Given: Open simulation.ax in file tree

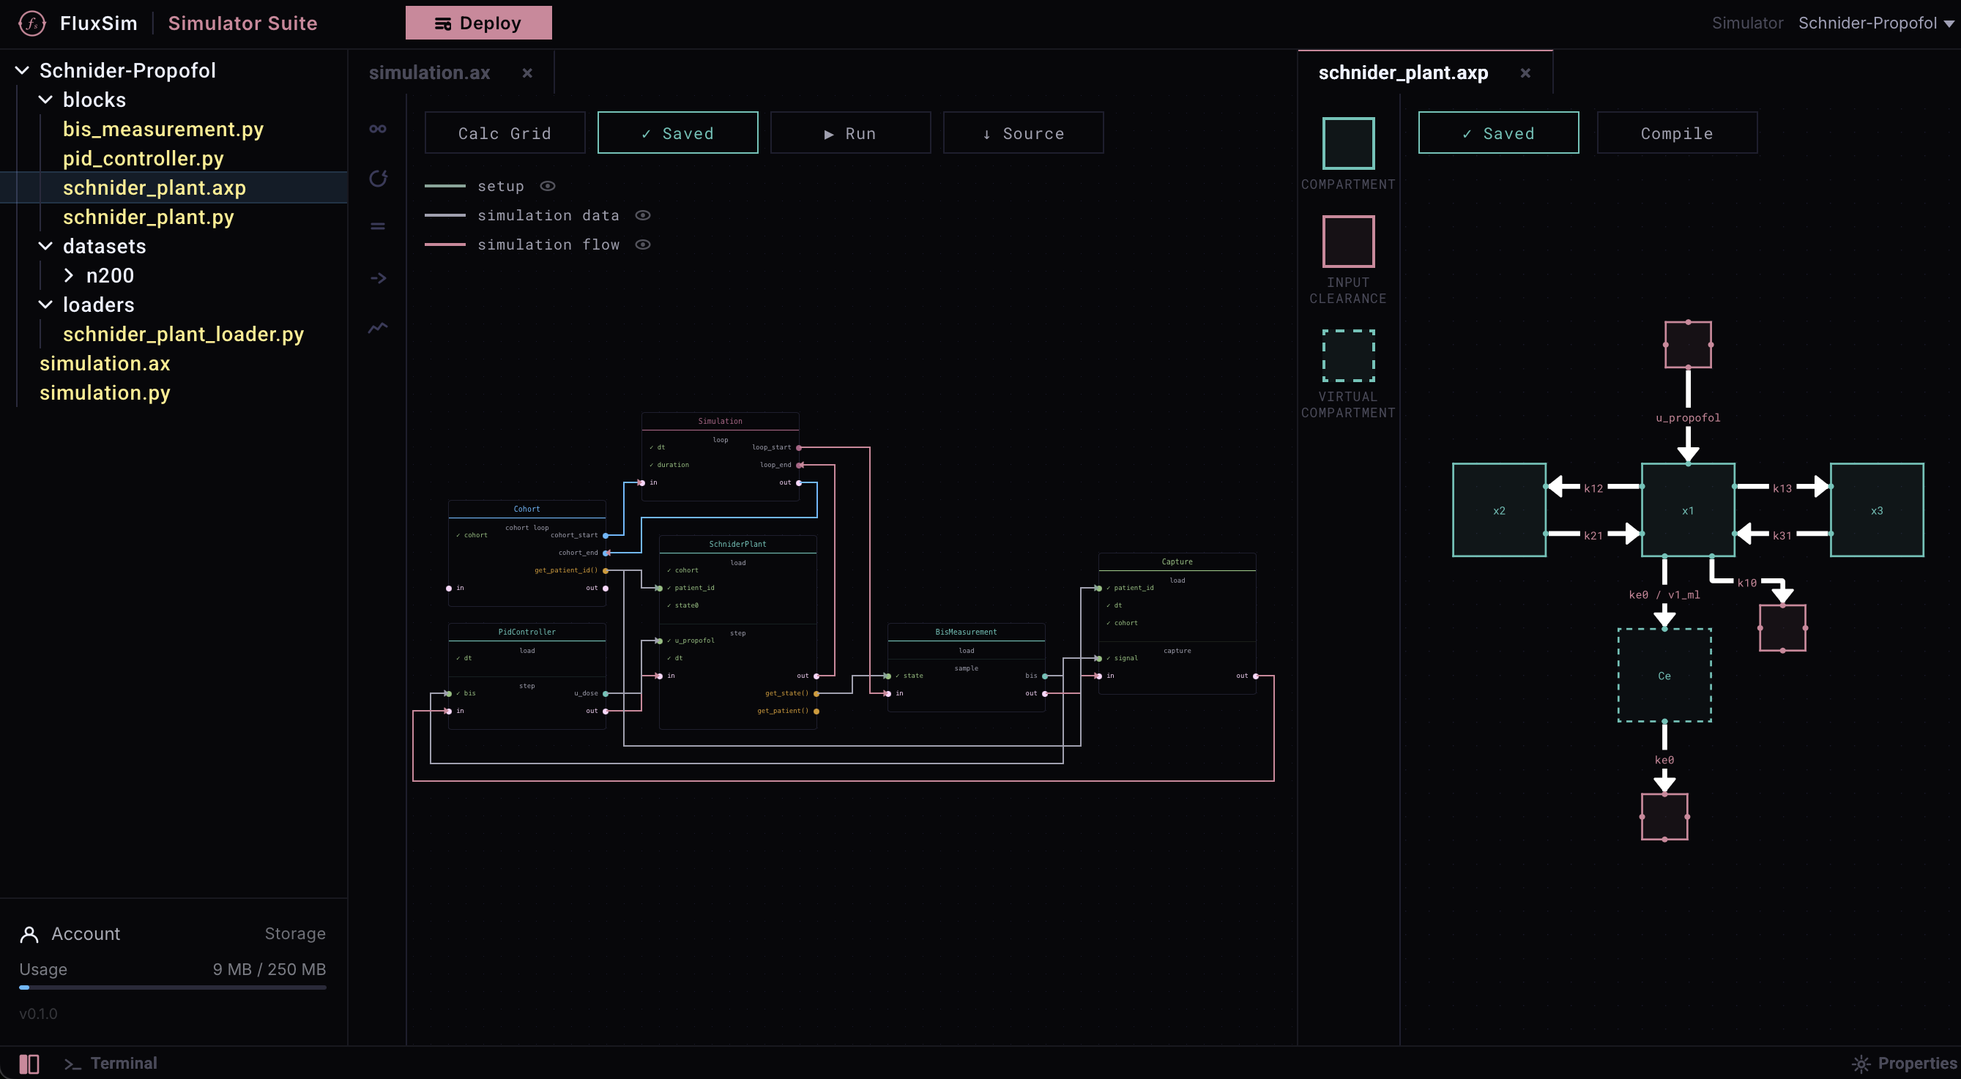Looking at the screenshot, I should [x=104, y=364].
